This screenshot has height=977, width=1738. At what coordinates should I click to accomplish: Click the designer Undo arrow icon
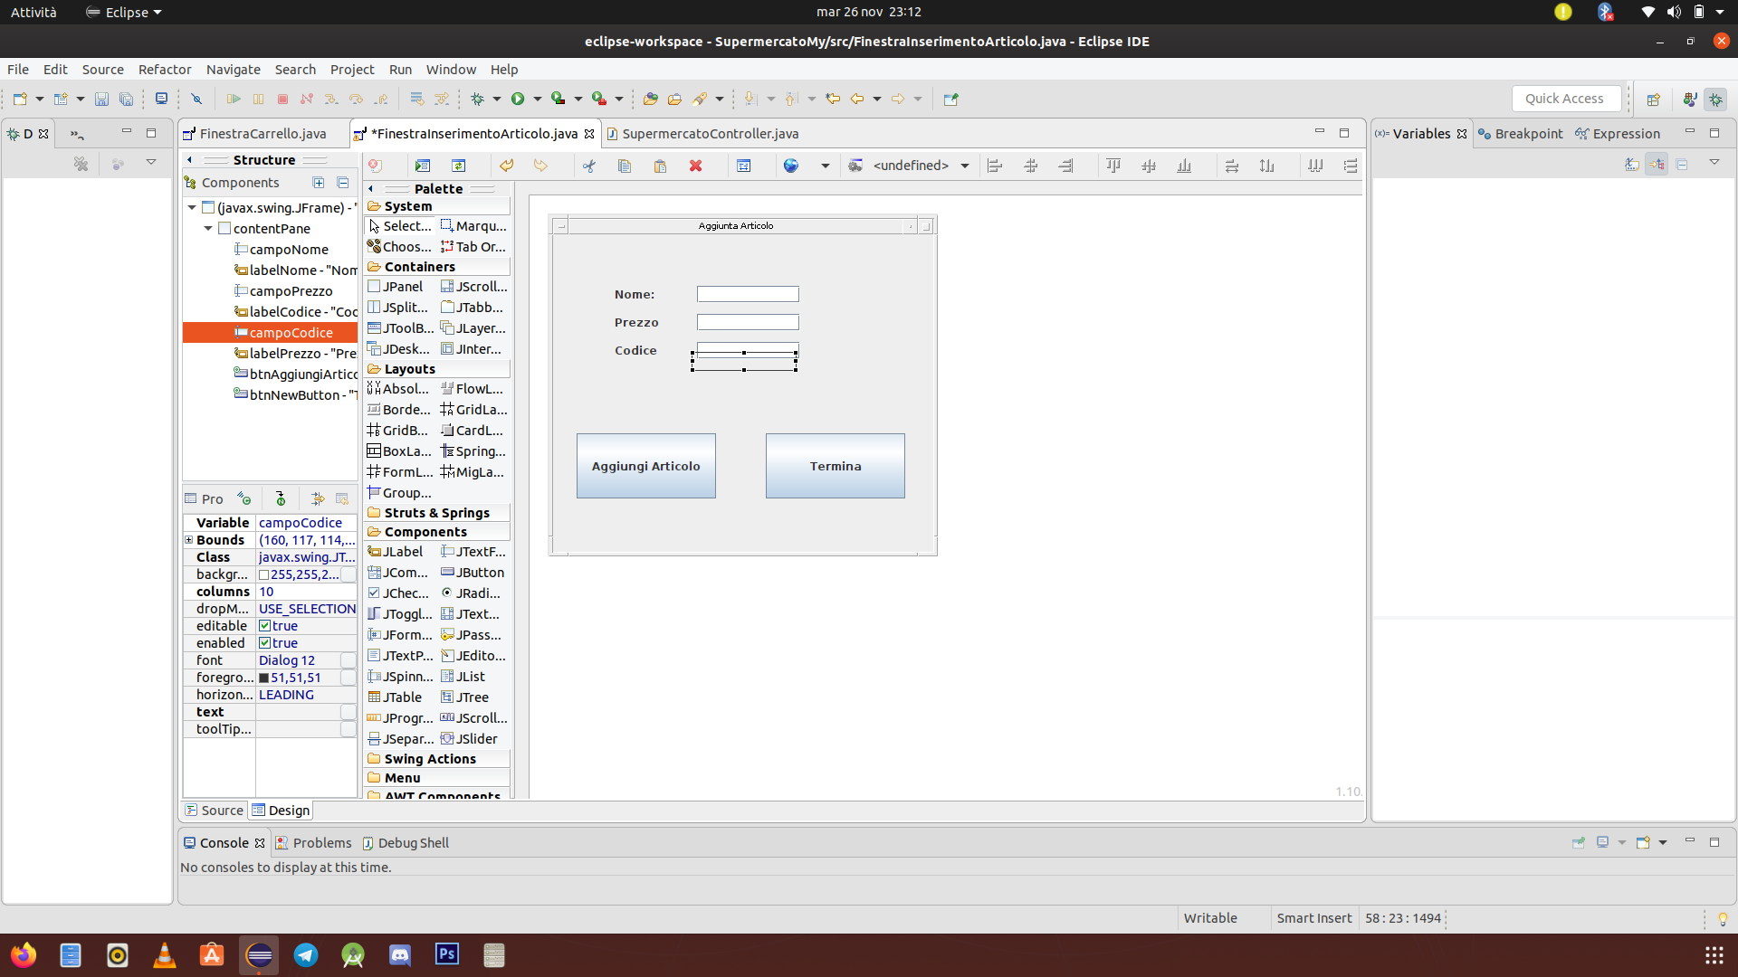(507, 166)
